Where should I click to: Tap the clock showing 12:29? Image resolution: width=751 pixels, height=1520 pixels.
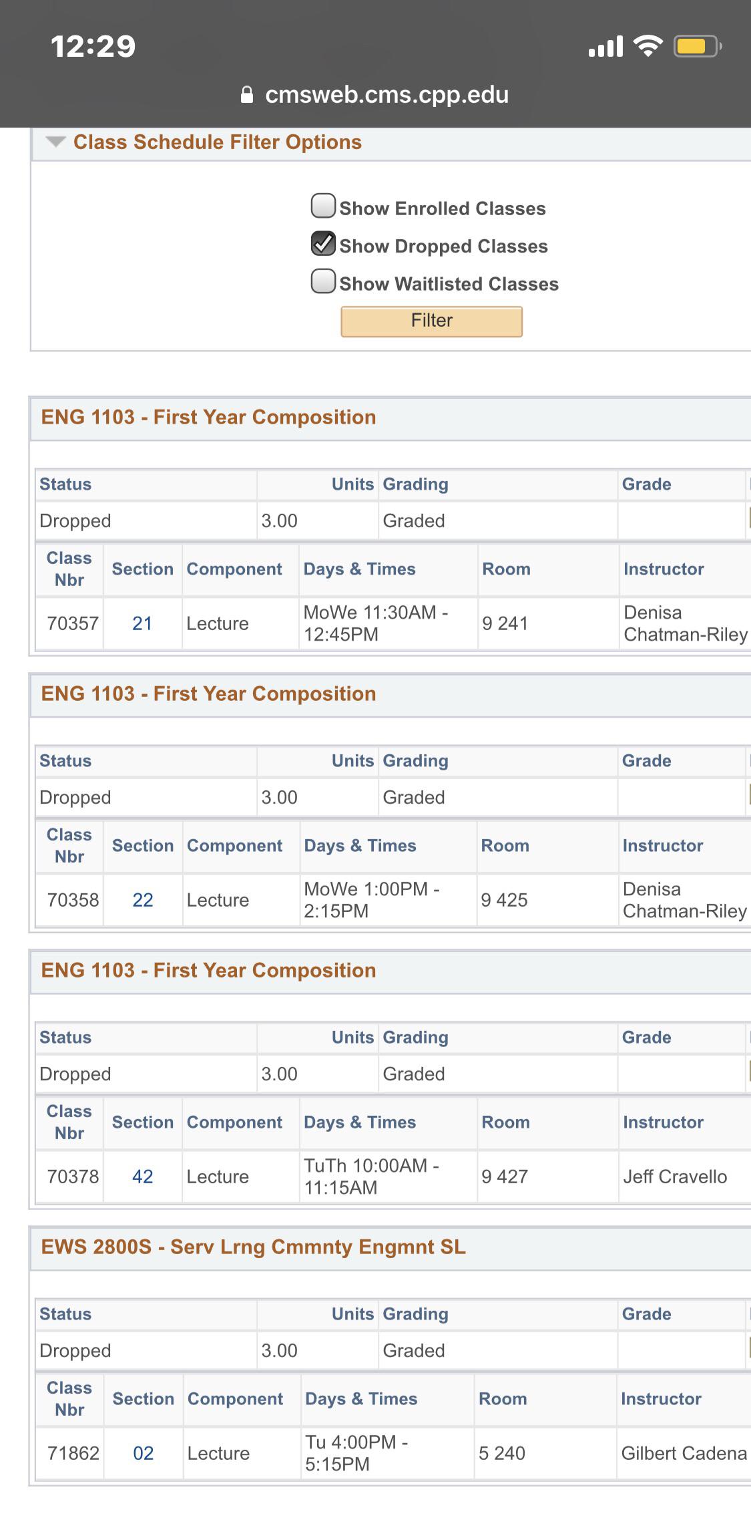(x=93, y=45)
